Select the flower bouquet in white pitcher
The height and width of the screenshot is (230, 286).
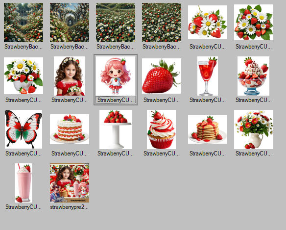[x=254, y=129]
